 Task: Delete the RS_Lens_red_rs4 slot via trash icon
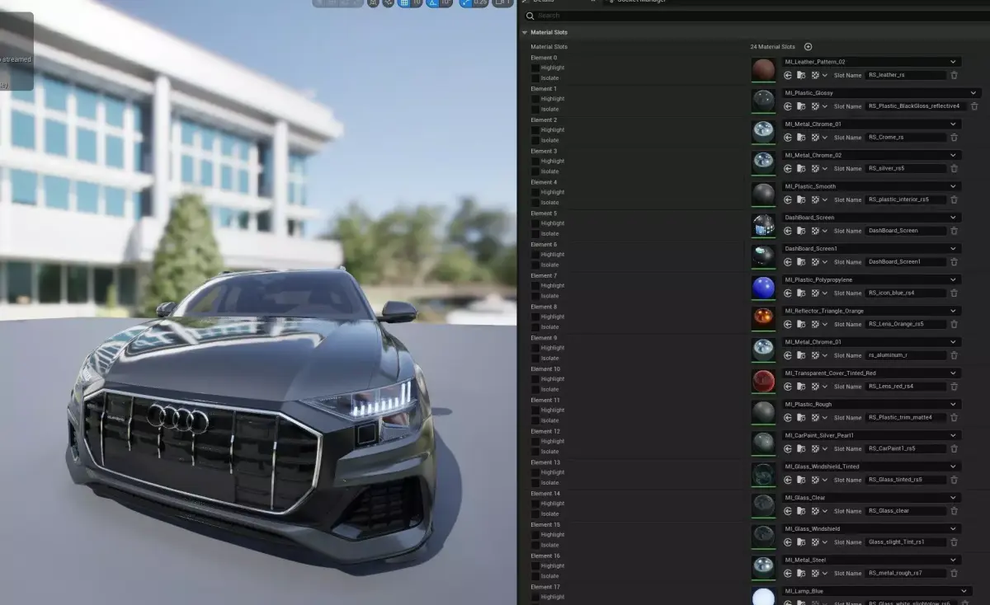[954, 387]
